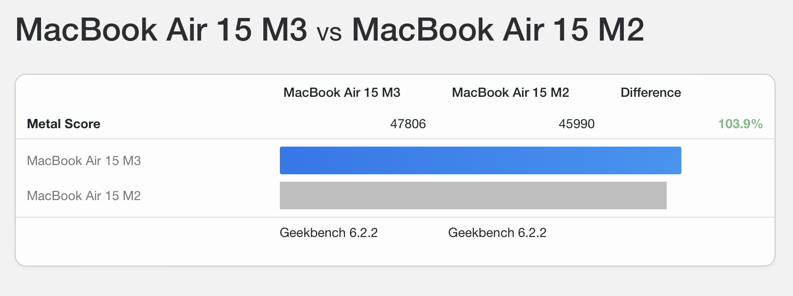Click the blue M3 score bar

tap(480, 160)
